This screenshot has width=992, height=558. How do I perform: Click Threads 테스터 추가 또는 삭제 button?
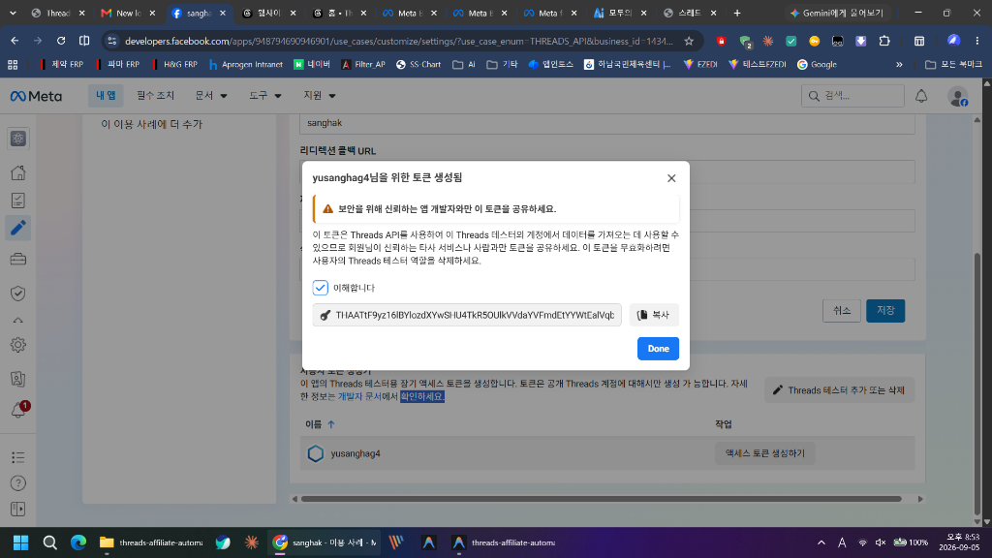[839, 390]
